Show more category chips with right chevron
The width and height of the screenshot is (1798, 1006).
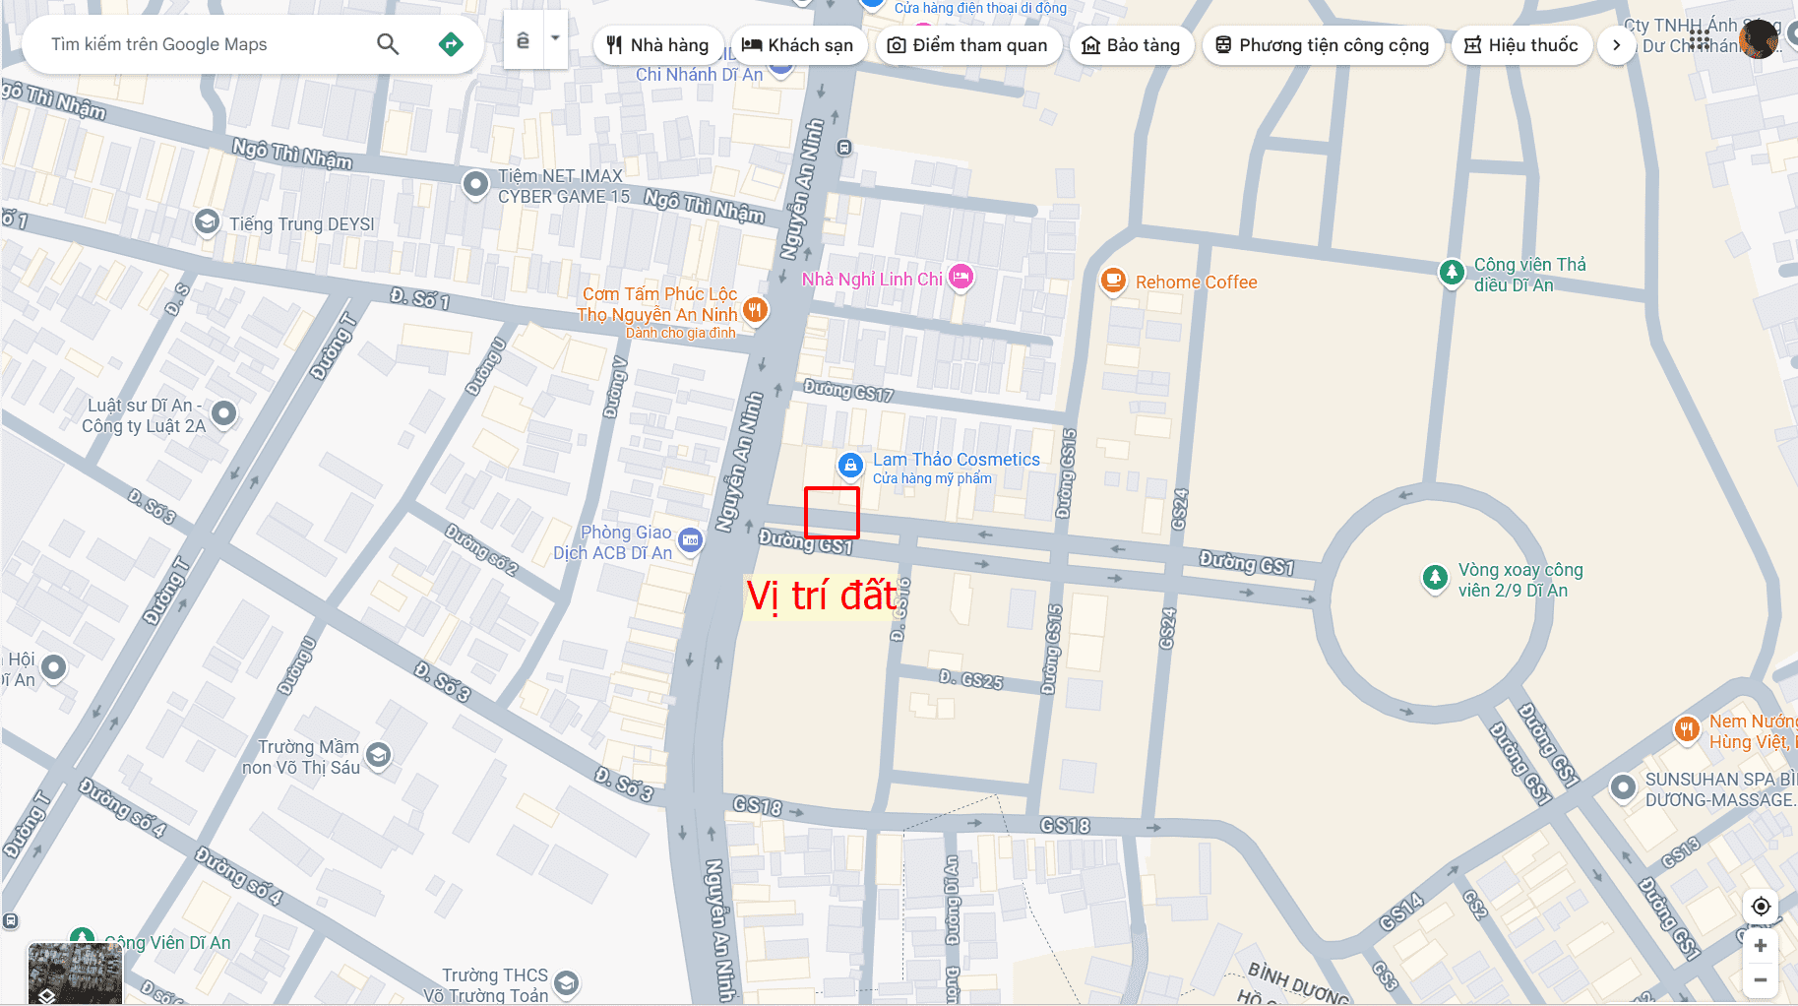[1616, 45]
